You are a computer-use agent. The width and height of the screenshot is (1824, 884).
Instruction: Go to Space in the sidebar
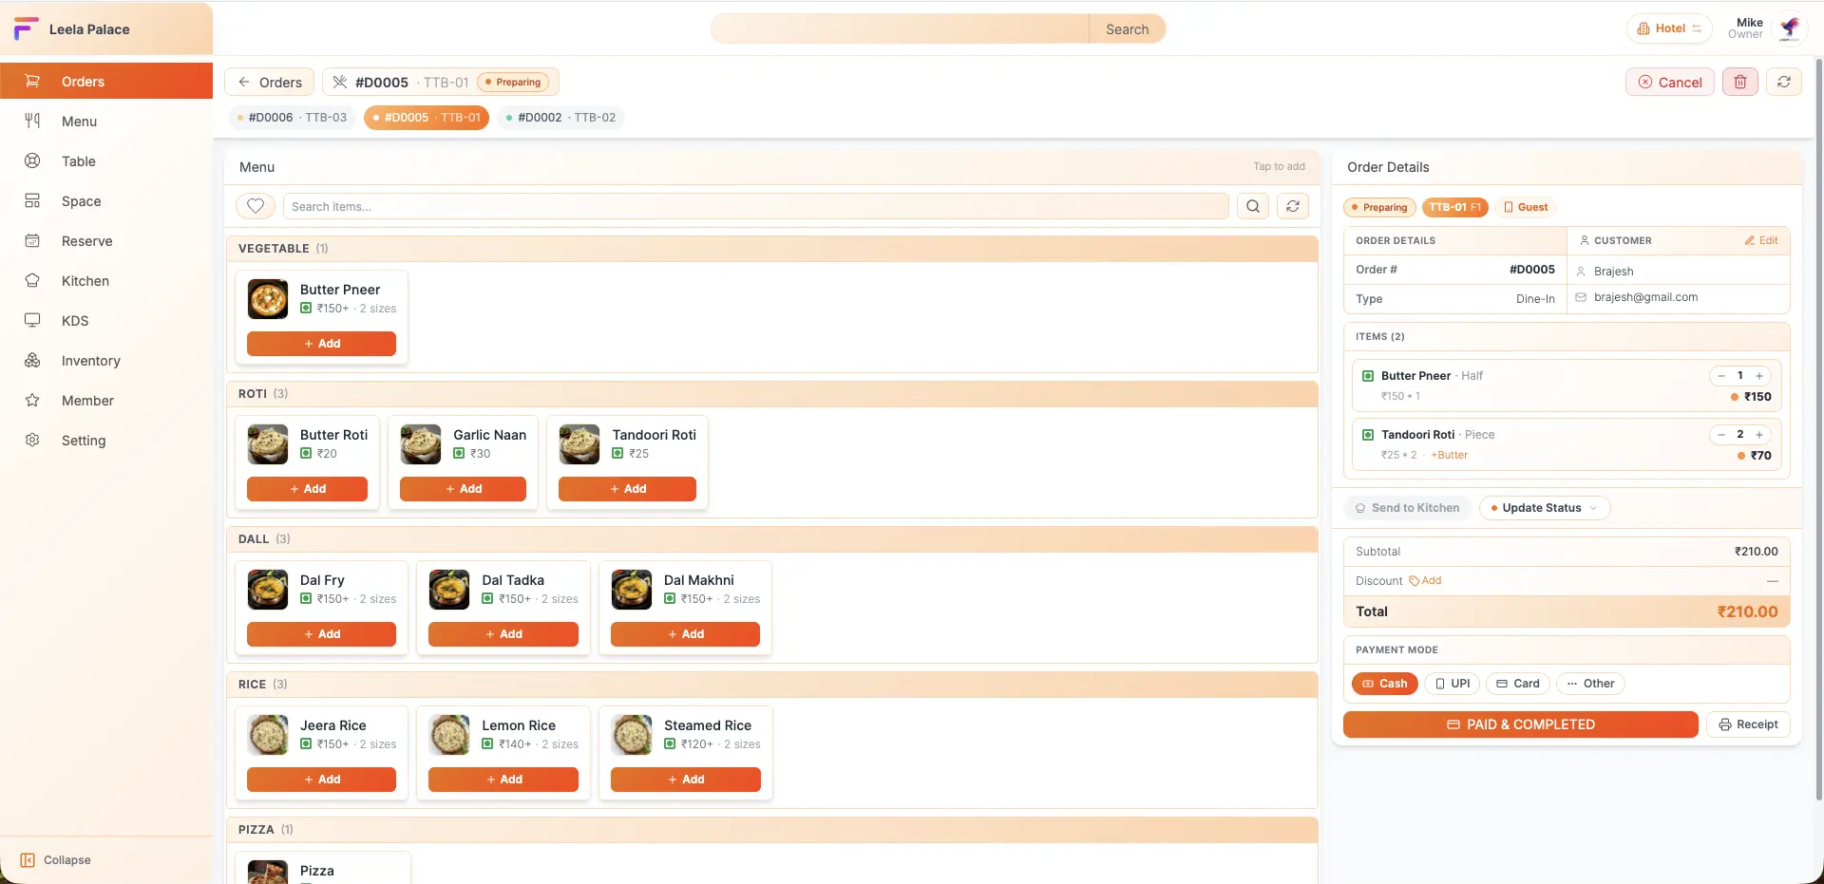point(106,200)
